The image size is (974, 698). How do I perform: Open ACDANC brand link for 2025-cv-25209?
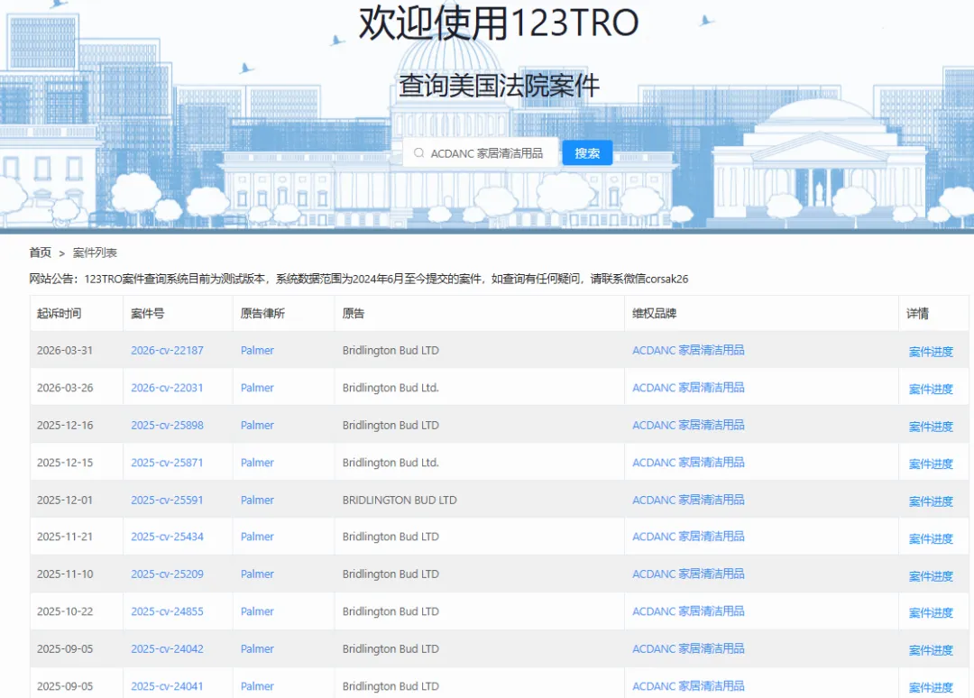click(x=688, y=574)
